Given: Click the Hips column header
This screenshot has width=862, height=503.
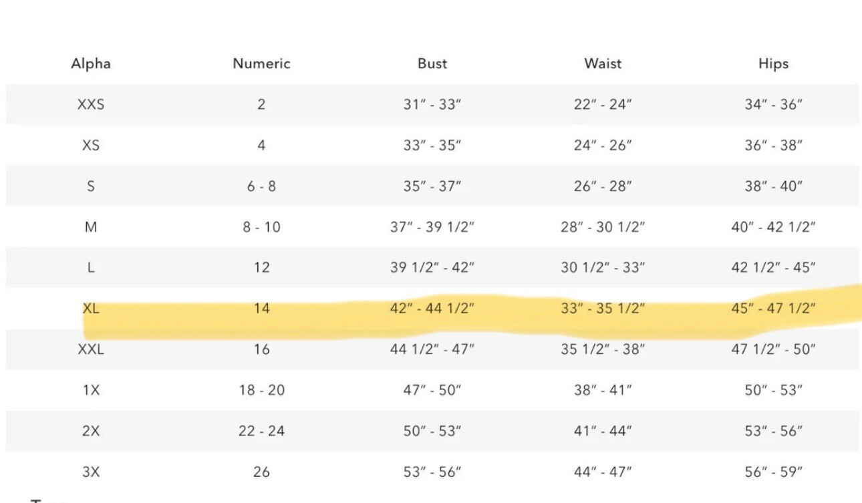Looking at the screenshot, I should [x=773, y=64].
